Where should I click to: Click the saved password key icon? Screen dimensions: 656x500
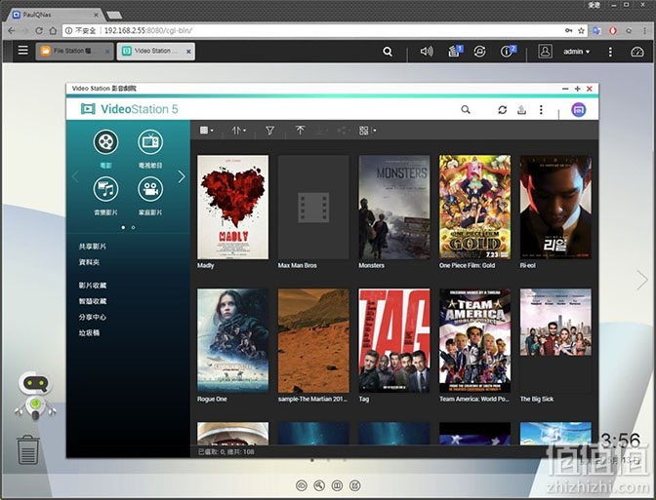568,30
